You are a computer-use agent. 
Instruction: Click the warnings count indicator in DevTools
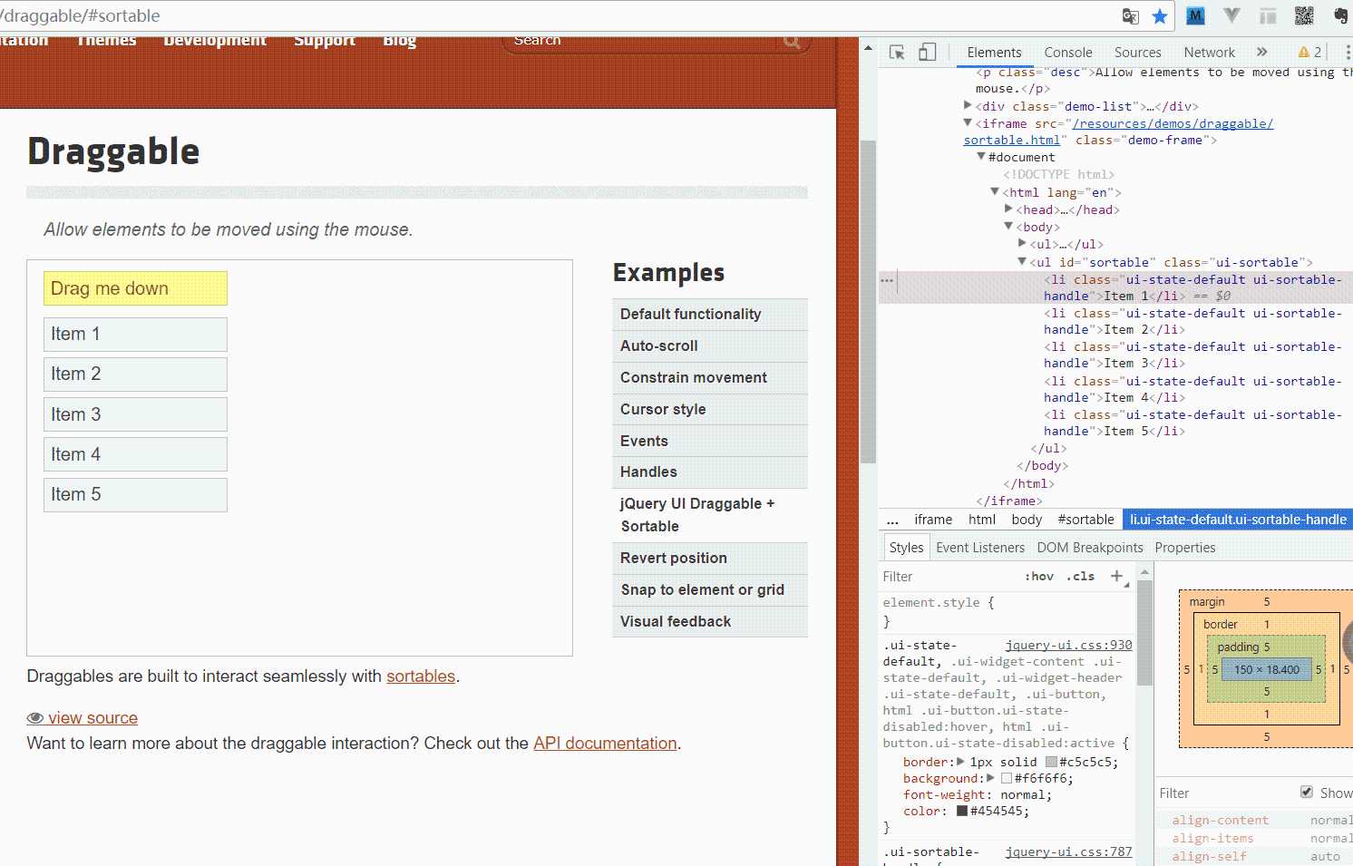coord(1309,53)
